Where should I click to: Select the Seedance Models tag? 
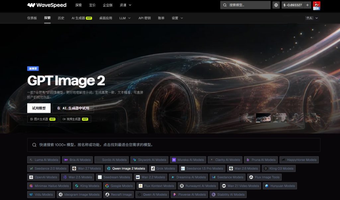click(228, 177)
